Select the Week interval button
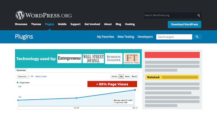Viewport: 217px width, 113px height. pyautogui.click(x=127, y=76)
